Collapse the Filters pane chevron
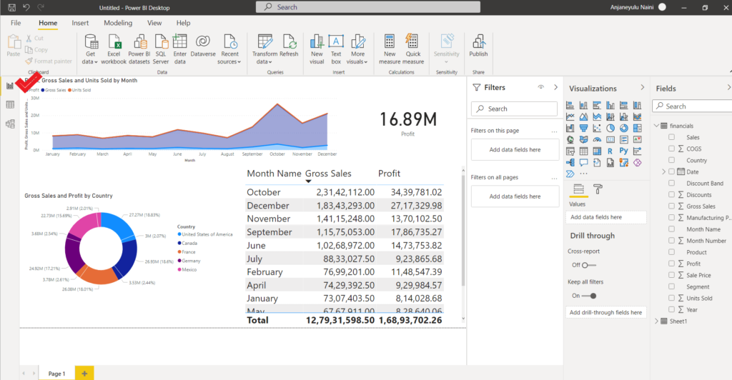The height and width of the screenshot is (380, 732). tap(555, 87)
